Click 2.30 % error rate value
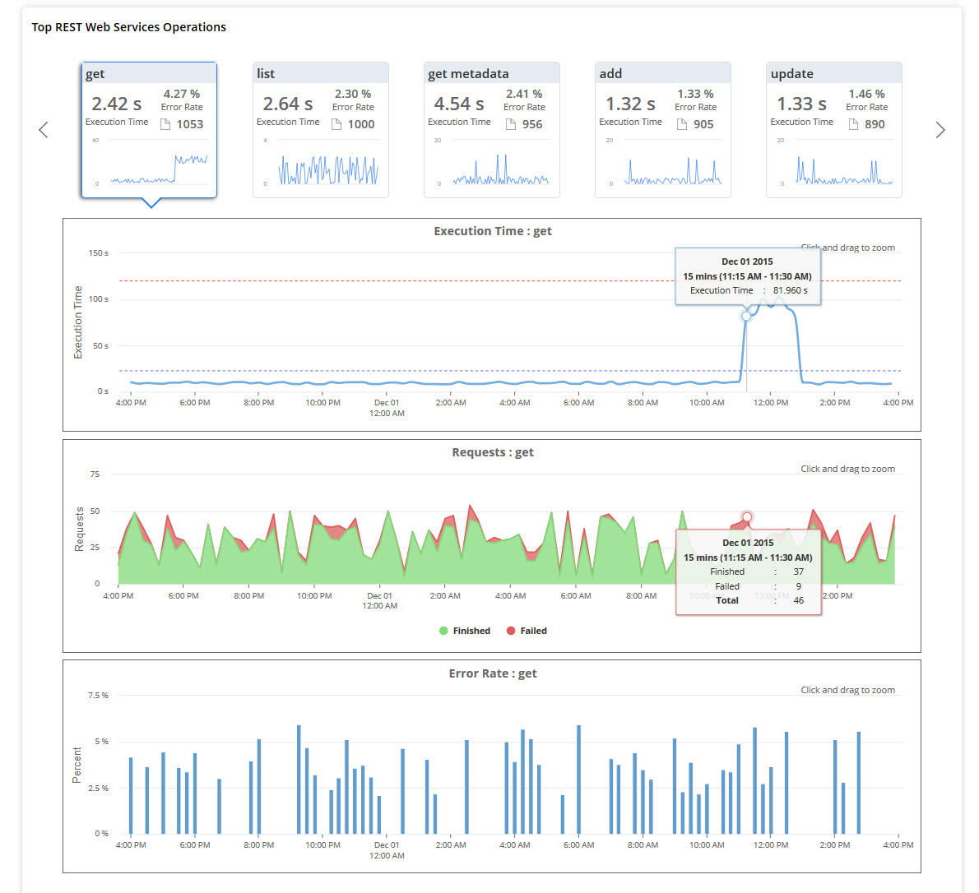 tap(353, 94)
